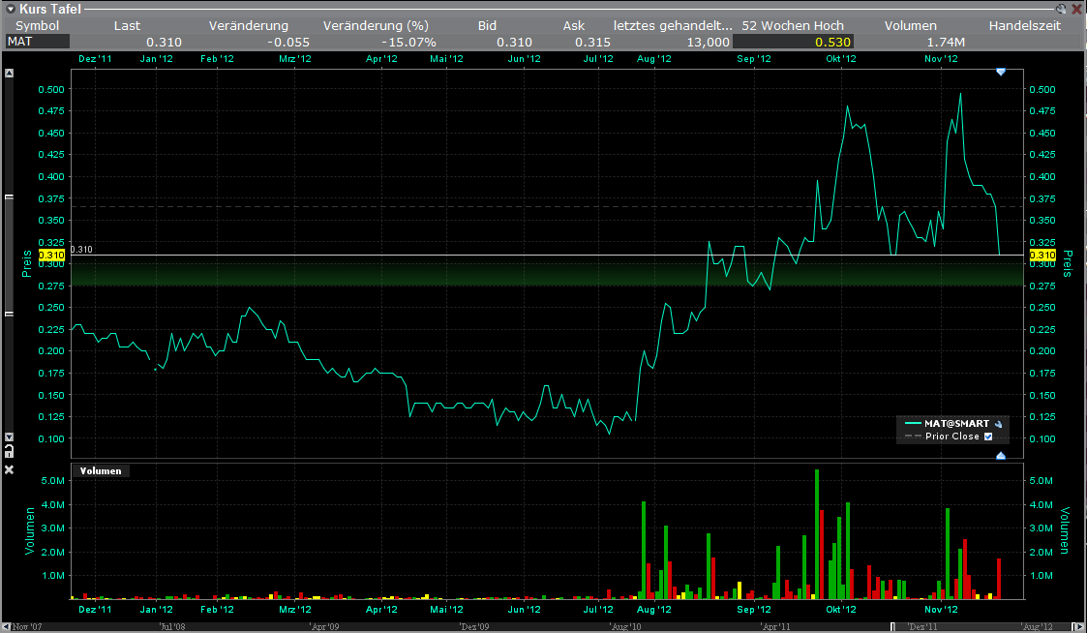Select the -0.055 change value

click(288, 43)
